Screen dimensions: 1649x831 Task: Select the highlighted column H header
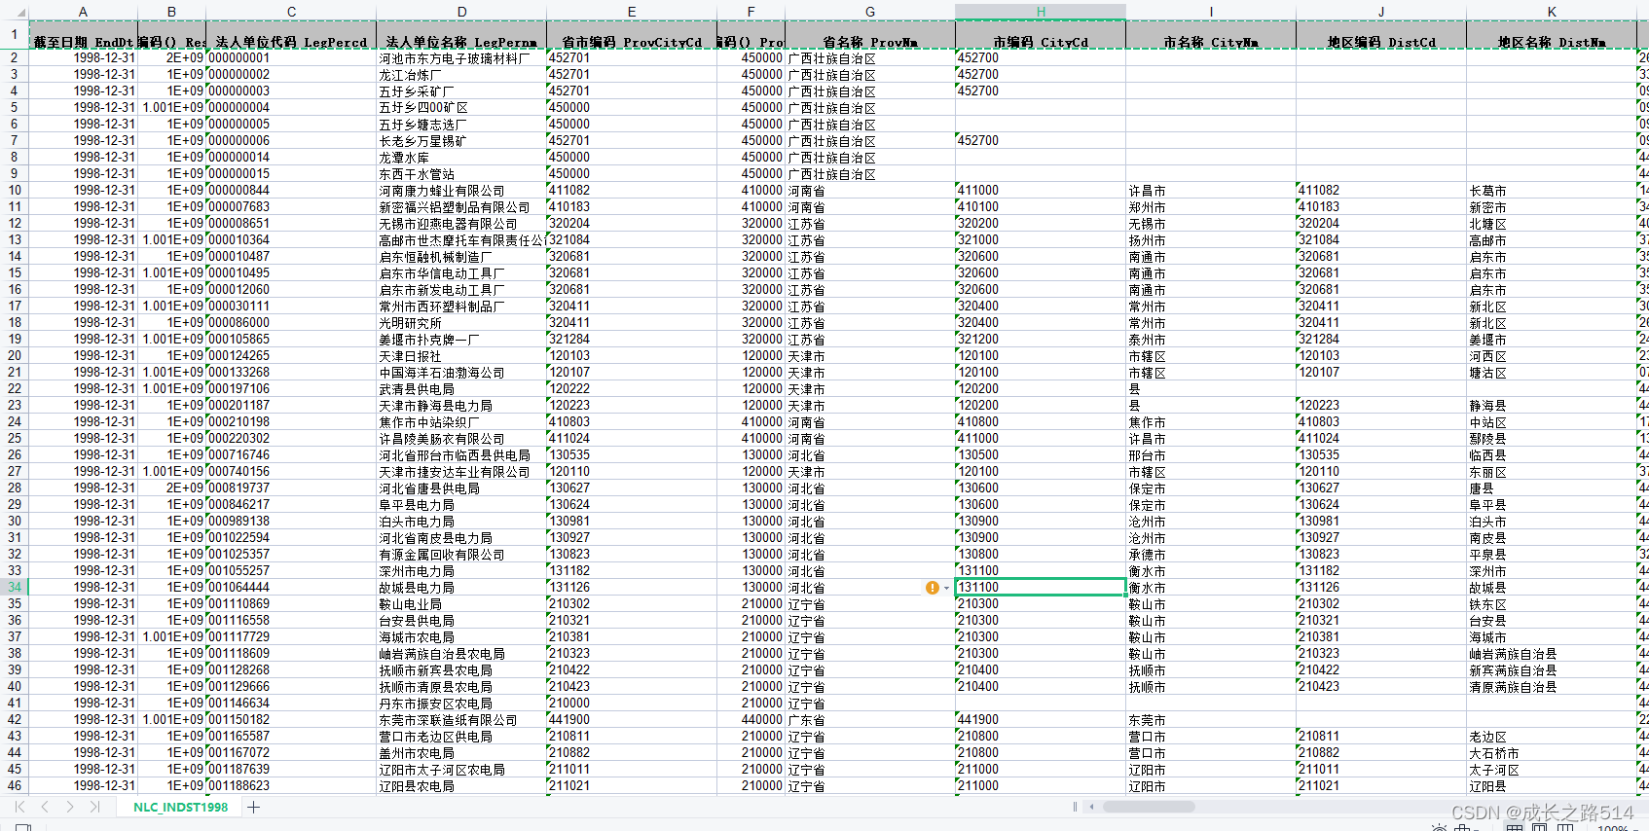point(1041,12)
